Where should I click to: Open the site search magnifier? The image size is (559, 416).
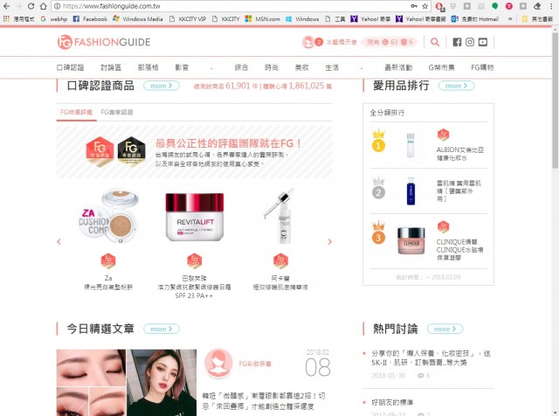click(x=435, y=42)
